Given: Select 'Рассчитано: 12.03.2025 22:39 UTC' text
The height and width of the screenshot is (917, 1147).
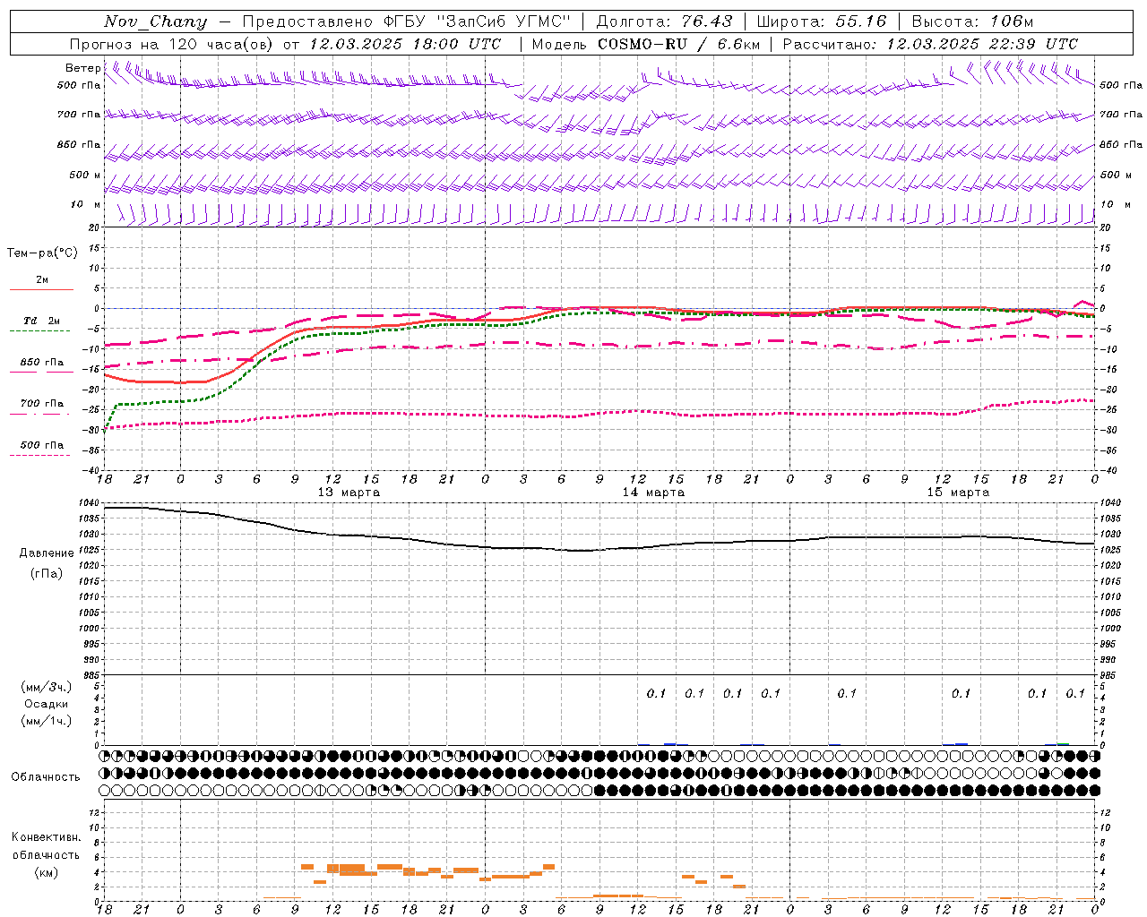Looking at the screenshot, I should 930,44.
